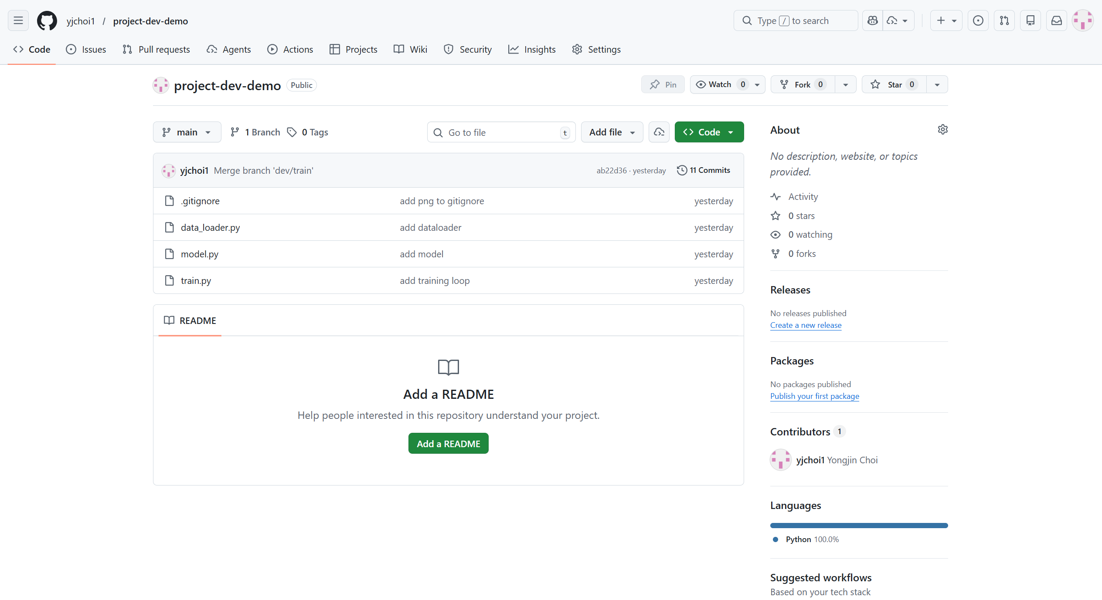Click the Python language bar
The height and width of the screenshot is (600, 1102).
click(858, 525)
